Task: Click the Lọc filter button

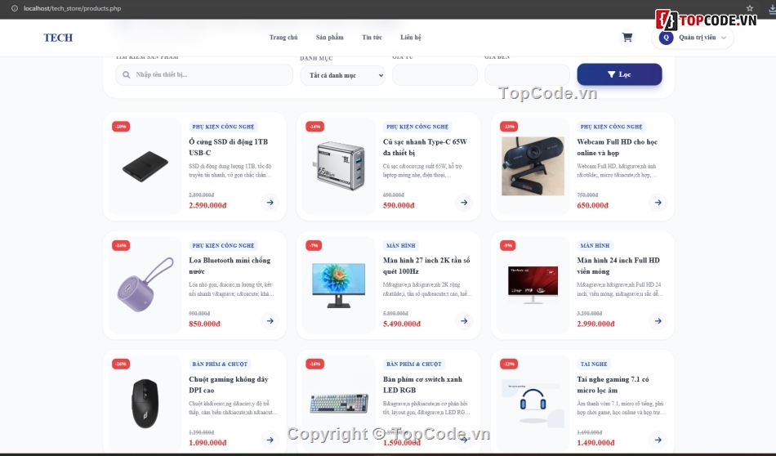Action: coord(619,74)
